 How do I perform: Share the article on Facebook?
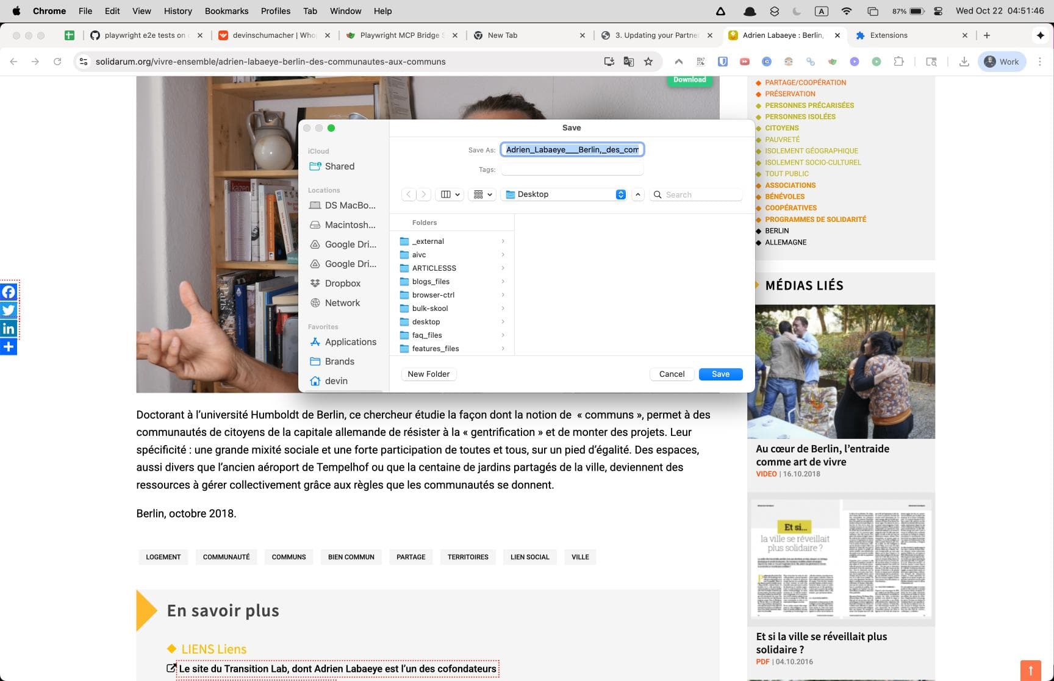(x=9, y=291)
